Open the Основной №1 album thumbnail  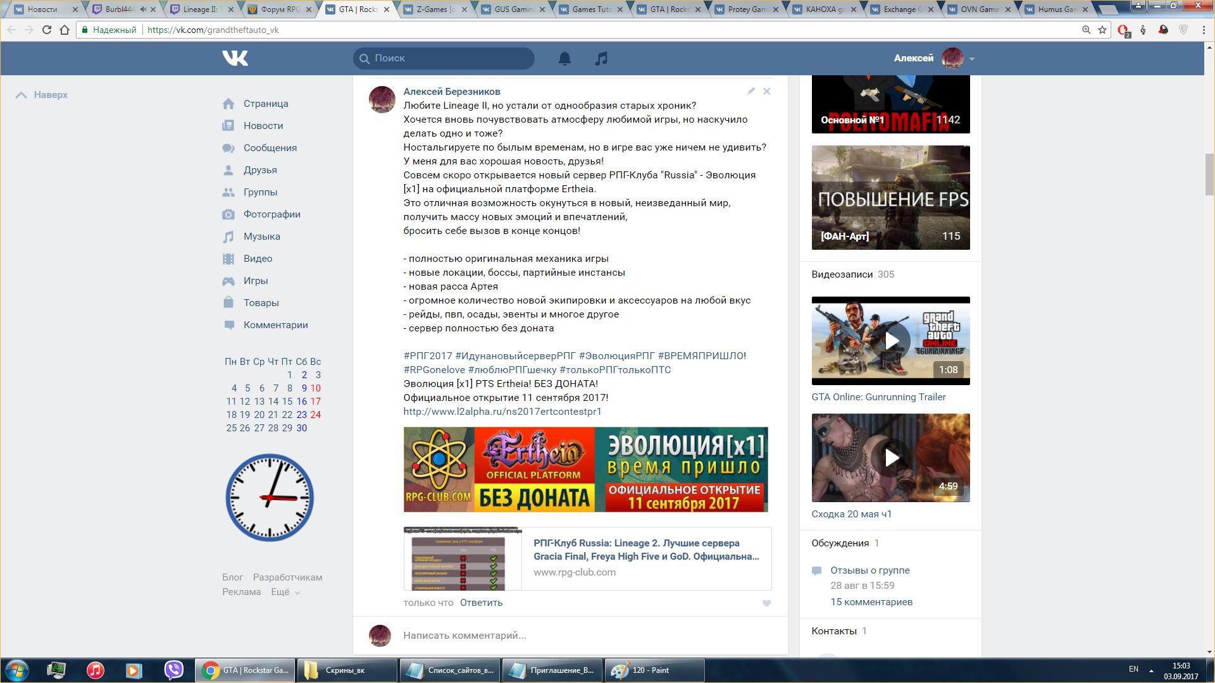(890, 104)
